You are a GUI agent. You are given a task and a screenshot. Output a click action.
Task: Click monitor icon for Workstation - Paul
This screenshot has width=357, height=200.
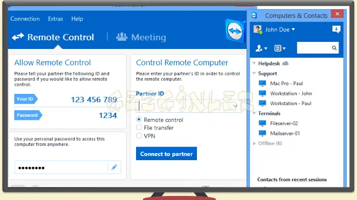[262, 103]
